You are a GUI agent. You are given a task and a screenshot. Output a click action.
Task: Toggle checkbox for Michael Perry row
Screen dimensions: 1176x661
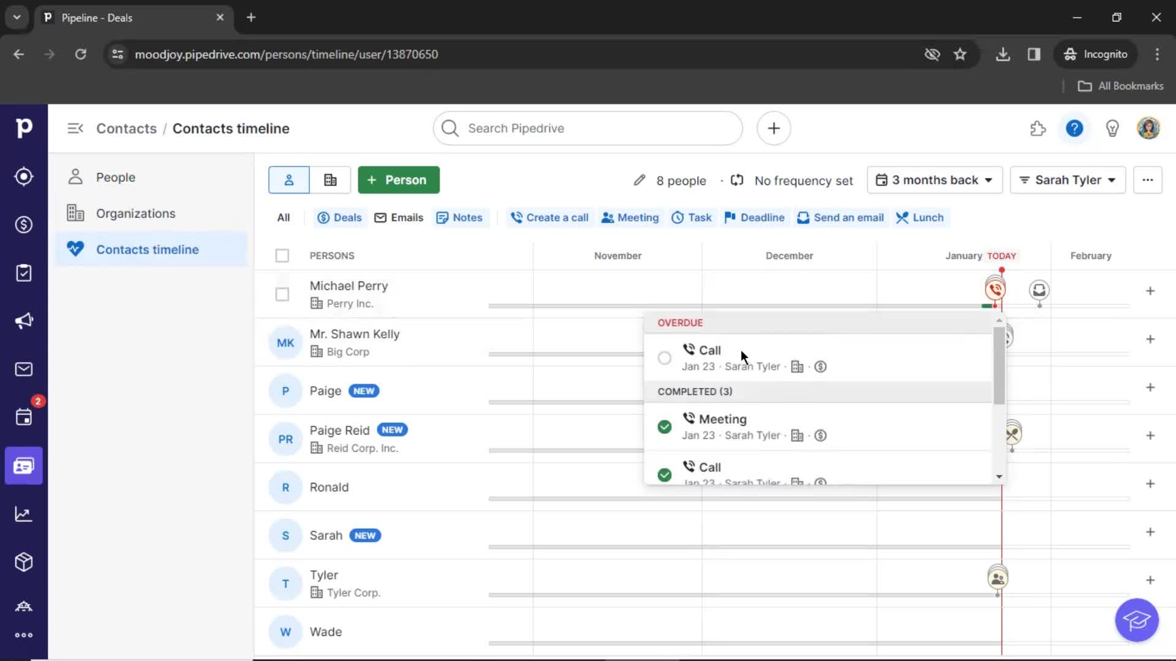coord(282,293)
